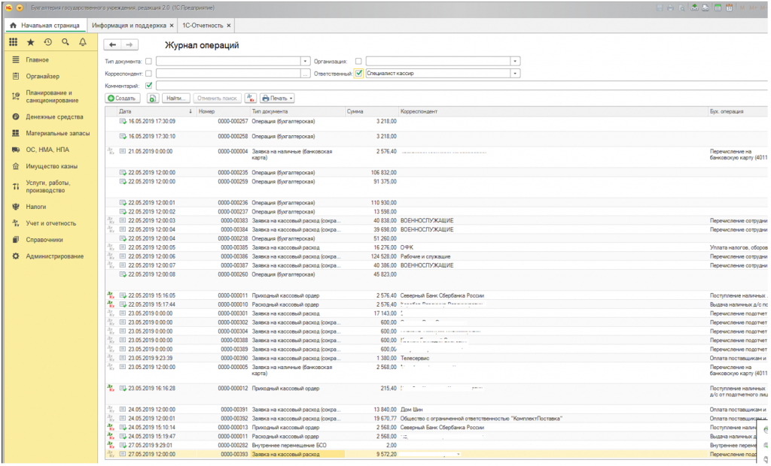Switch to the 1С-Отчетность tab

[x=202, y=25]
